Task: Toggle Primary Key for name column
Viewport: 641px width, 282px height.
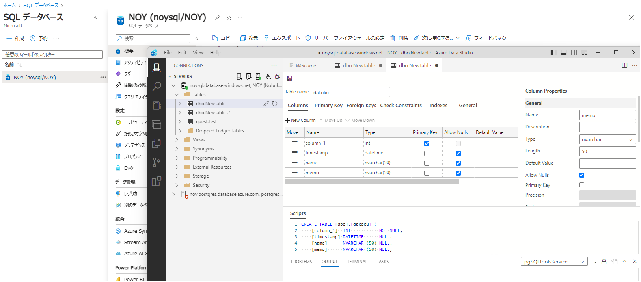Action: coord(427,163)
